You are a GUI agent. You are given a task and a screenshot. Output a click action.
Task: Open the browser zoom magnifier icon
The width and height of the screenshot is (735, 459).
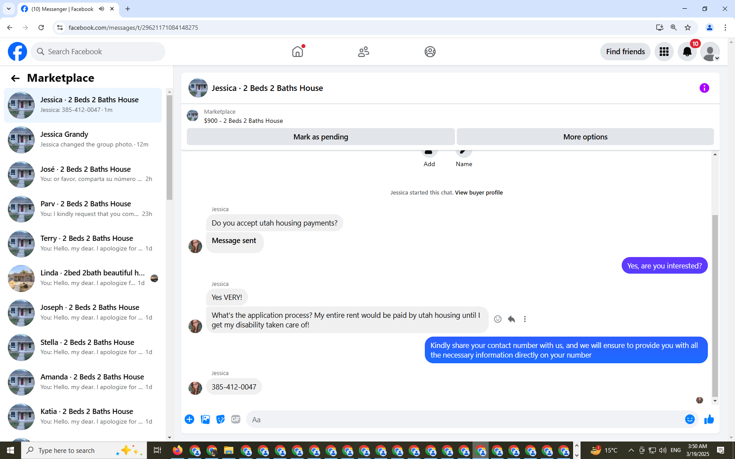click(x=674, y=28)
